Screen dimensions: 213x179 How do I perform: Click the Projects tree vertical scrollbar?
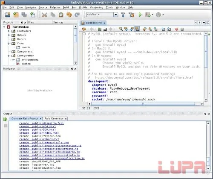[75, 45]
